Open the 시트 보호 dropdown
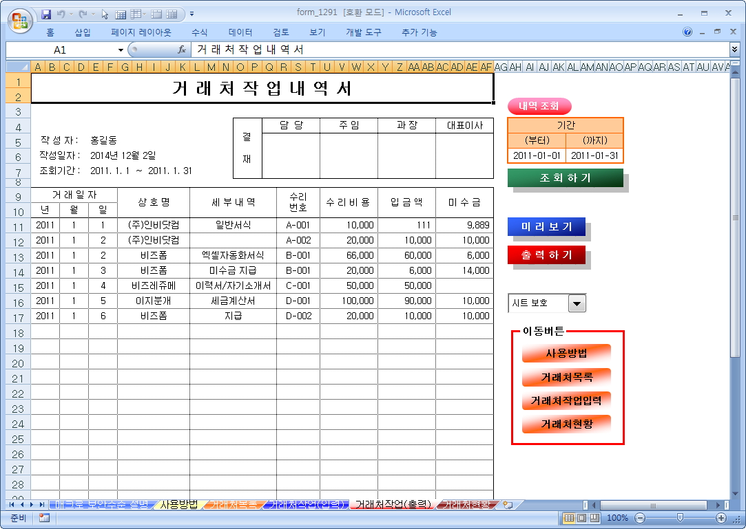This screenshot has width=746, height=529. pyautogui.click(x=576, y=303)
